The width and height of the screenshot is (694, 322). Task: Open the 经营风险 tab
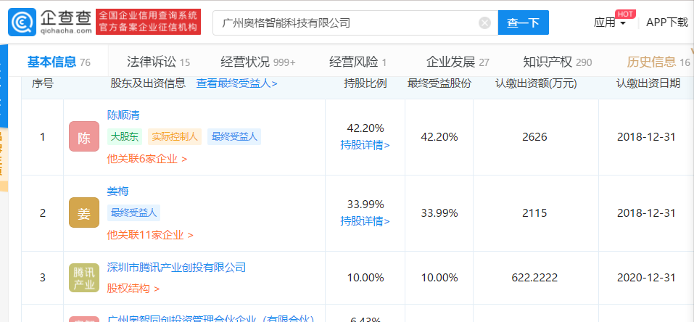point(358,62)
